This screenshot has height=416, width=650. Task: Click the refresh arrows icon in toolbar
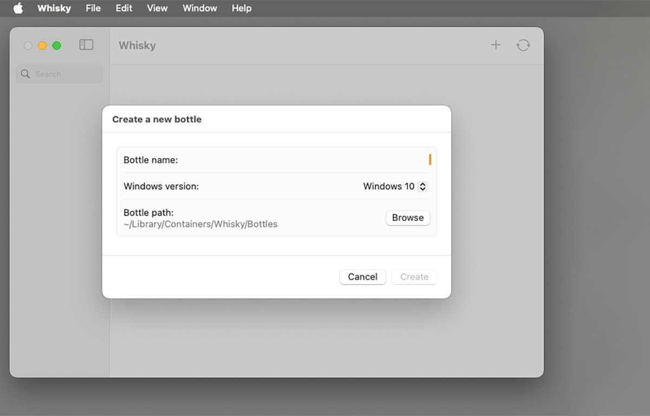[x=523, y=45]
